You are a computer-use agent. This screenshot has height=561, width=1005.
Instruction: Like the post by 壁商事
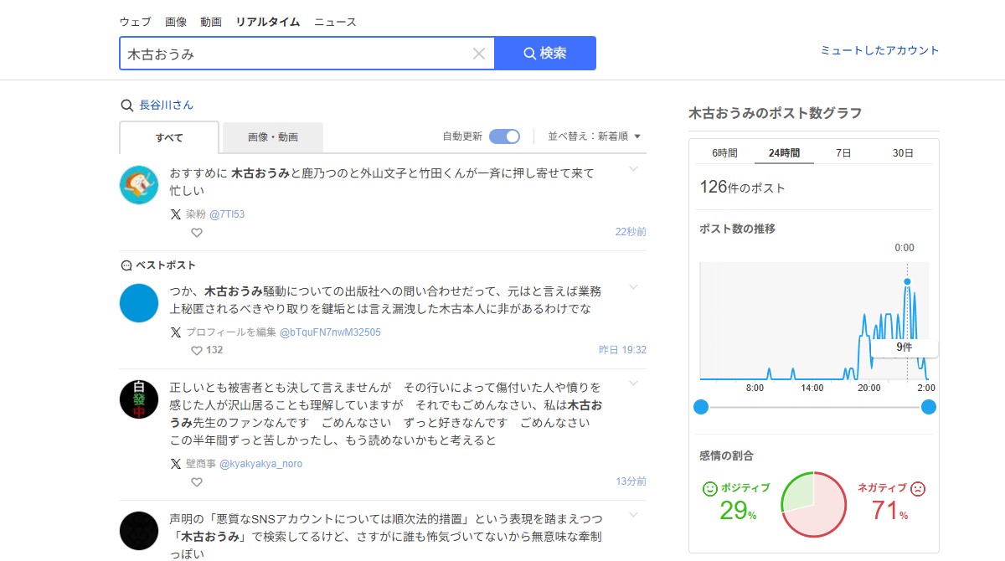click(197, 482)
